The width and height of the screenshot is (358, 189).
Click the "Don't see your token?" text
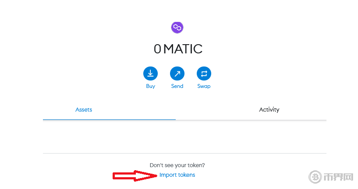pyautogui.click(x=177, y=165)
